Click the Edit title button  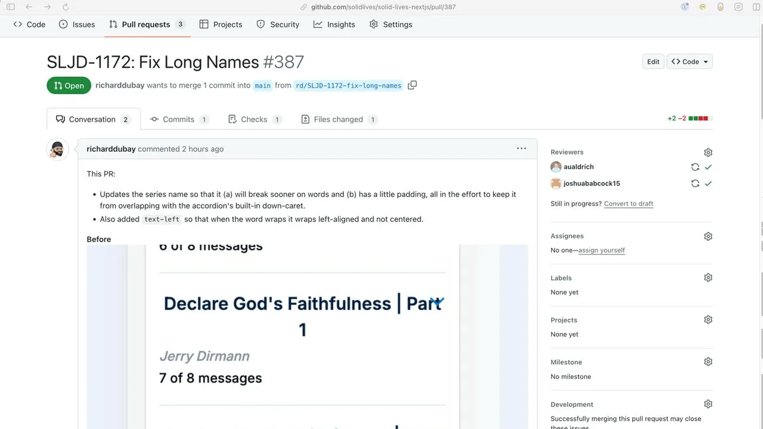pyautogui.click(x=653, y=61)
